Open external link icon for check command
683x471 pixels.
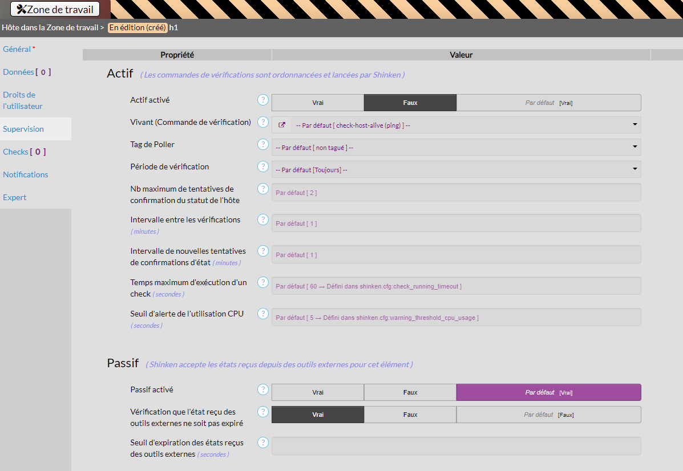pyautogui.click(x=281, y=125)
